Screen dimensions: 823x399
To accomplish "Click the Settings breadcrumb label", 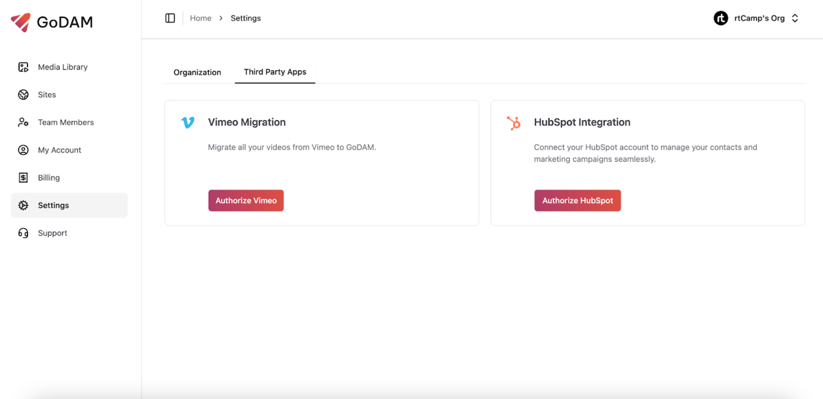I will [x=245, y=18].
